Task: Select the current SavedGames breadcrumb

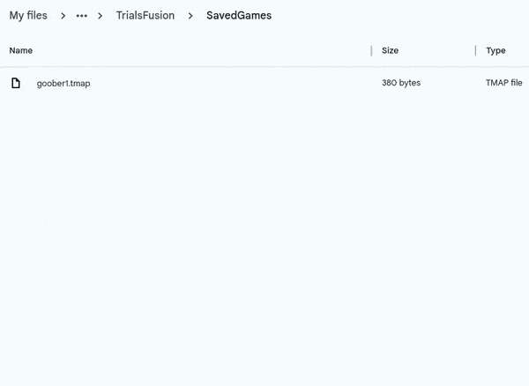Action: pos(239,16)
